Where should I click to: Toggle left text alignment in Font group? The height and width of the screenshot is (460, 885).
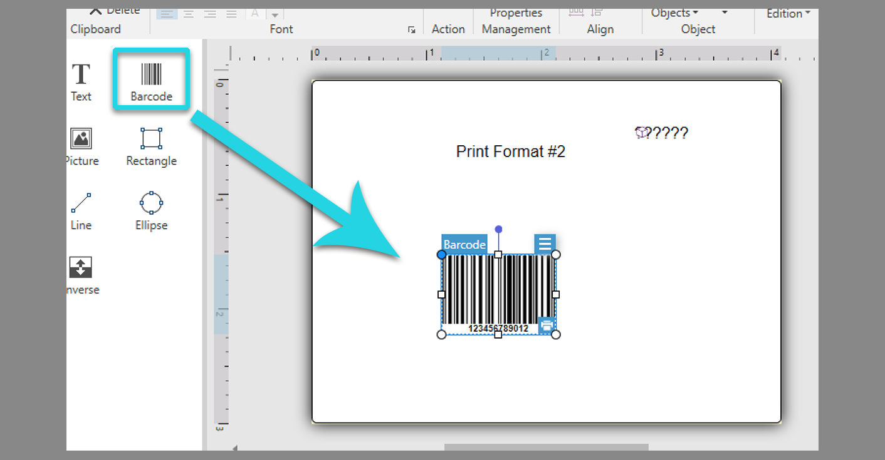166,14
